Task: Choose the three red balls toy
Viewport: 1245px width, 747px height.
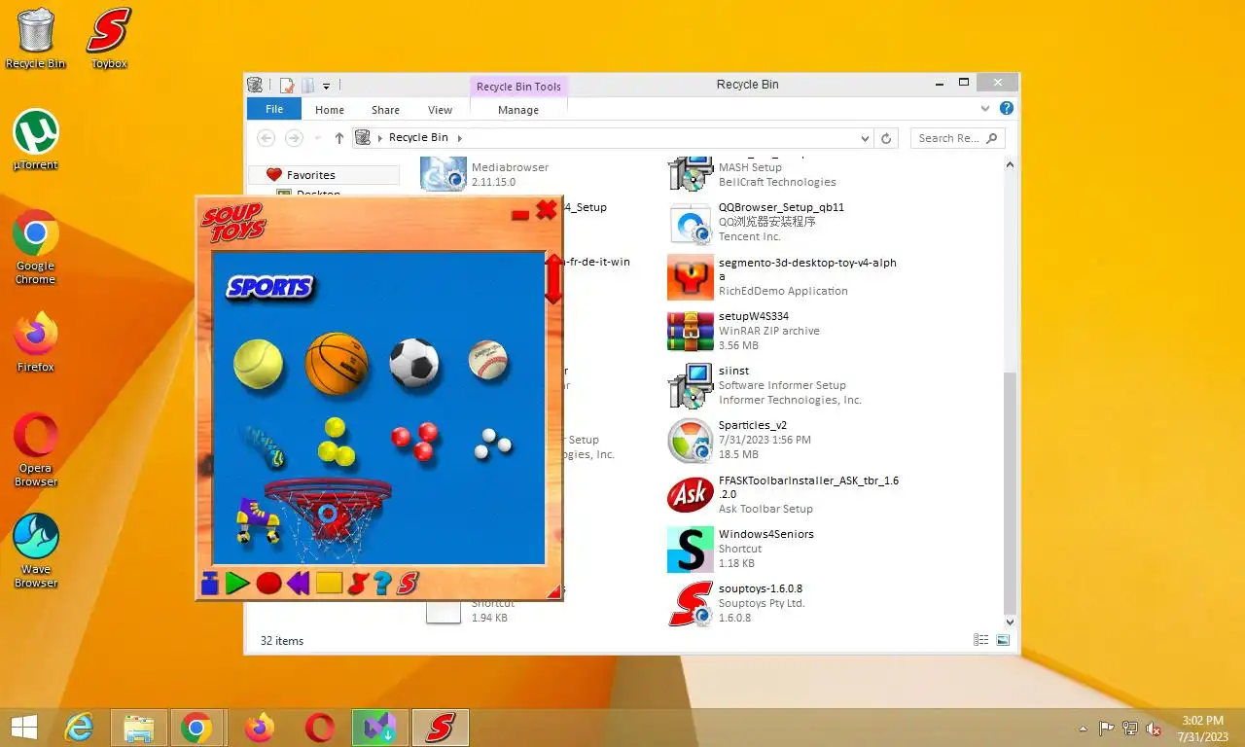Action: [414, 441]
